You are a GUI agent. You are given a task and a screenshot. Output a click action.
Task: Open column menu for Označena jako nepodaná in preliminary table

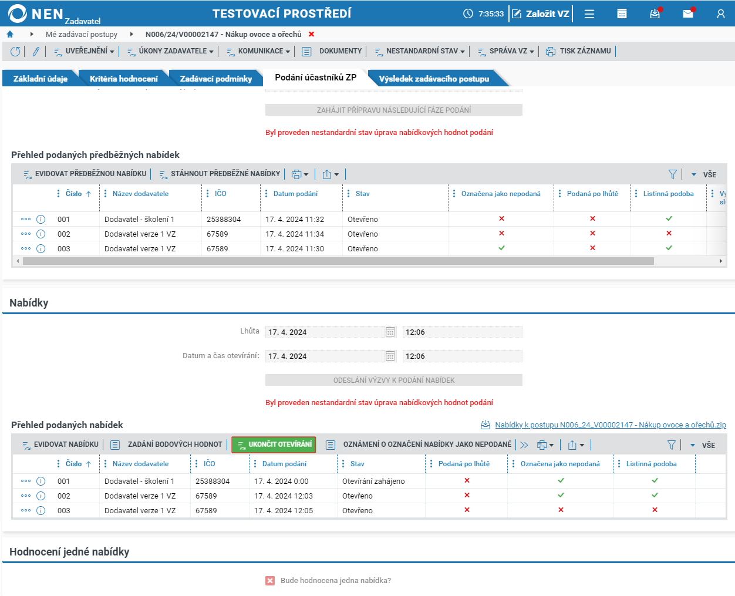click(454, 194)
